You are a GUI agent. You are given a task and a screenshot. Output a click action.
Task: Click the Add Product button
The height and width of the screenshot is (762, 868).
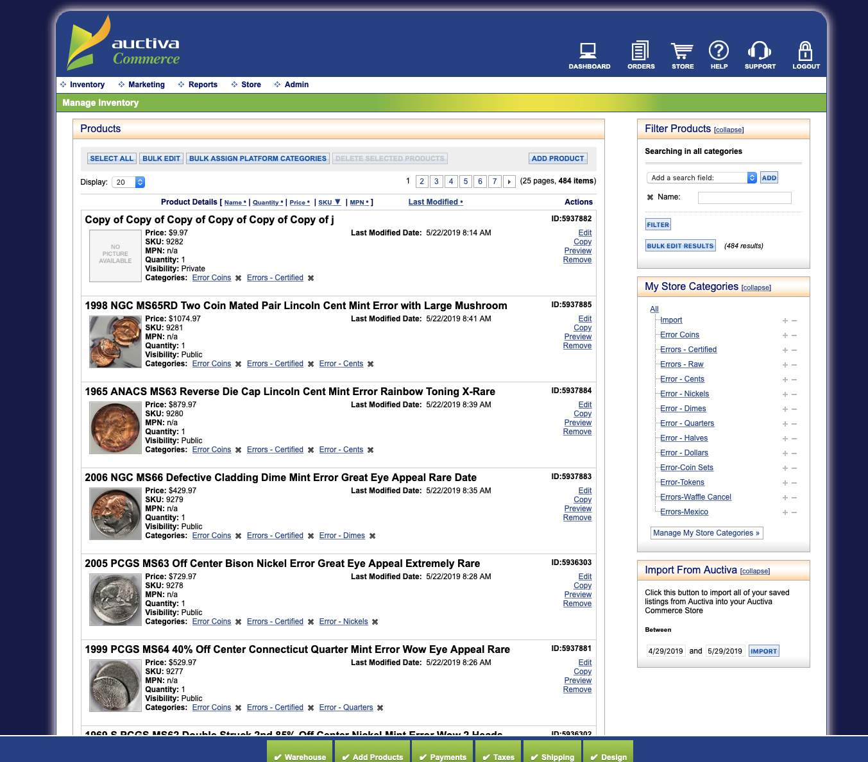click(558, 158)
